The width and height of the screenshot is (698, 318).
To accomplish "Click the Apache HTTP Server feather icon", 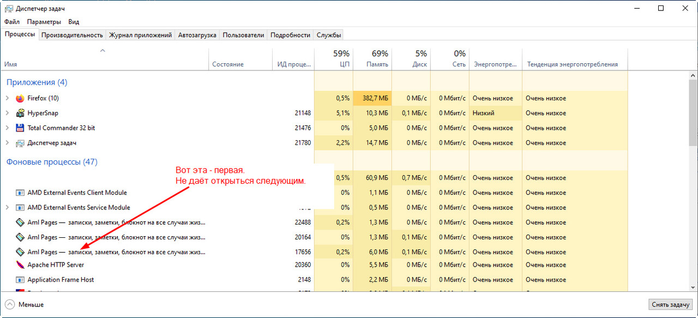I will pos(20,265).
